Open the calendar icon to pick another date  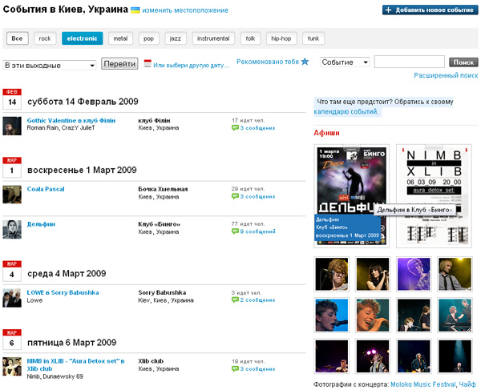click(148, 63)
